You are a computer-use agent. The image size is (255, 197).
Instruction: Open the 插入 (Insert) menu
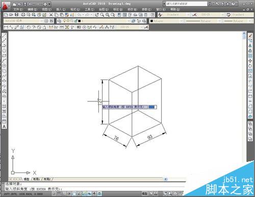[x=61, y=10]
